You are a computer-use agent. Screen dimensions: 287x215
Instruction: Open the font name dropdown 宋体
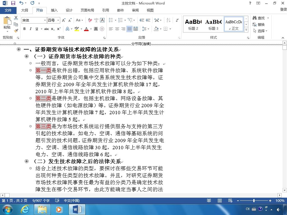point(45,20)
